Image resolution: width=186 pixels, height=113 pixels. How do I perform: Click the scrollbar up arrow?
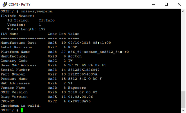[183, 11]
